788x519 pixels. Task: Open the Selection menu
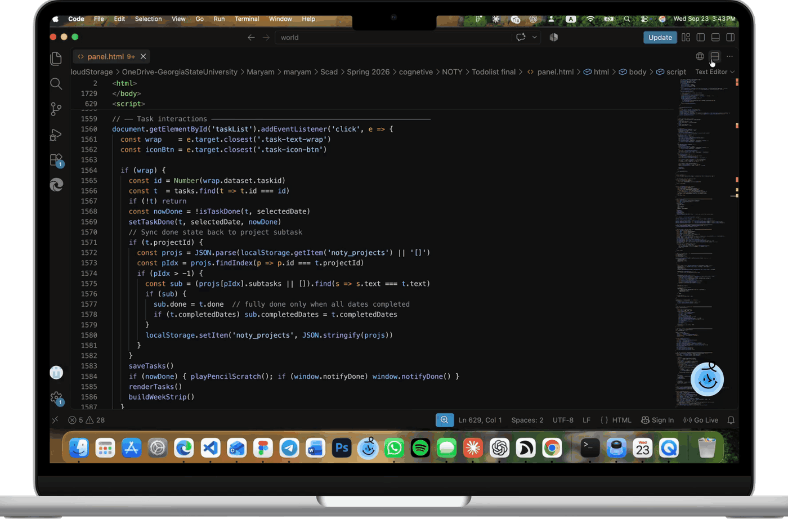(x=148, y=19)
